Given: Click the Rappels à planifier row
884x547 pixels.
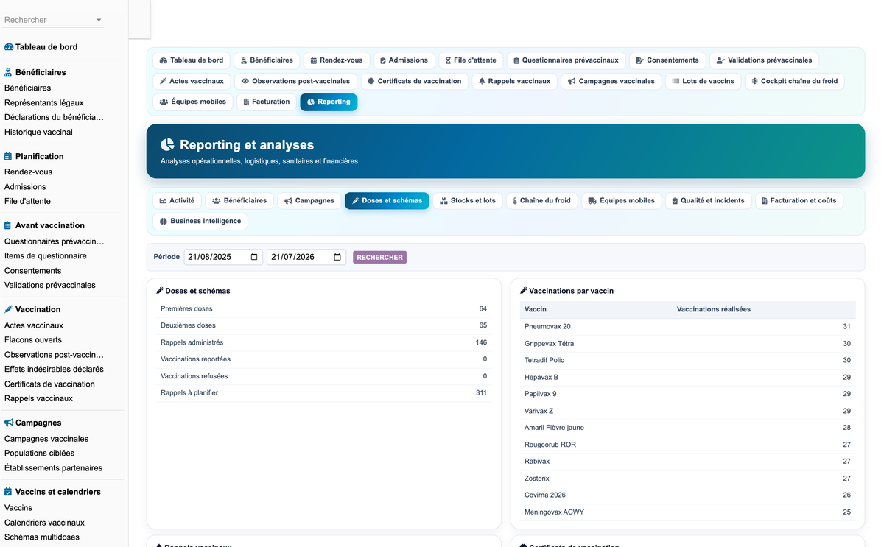Looking at the screenshot, I should click(323, 392).
